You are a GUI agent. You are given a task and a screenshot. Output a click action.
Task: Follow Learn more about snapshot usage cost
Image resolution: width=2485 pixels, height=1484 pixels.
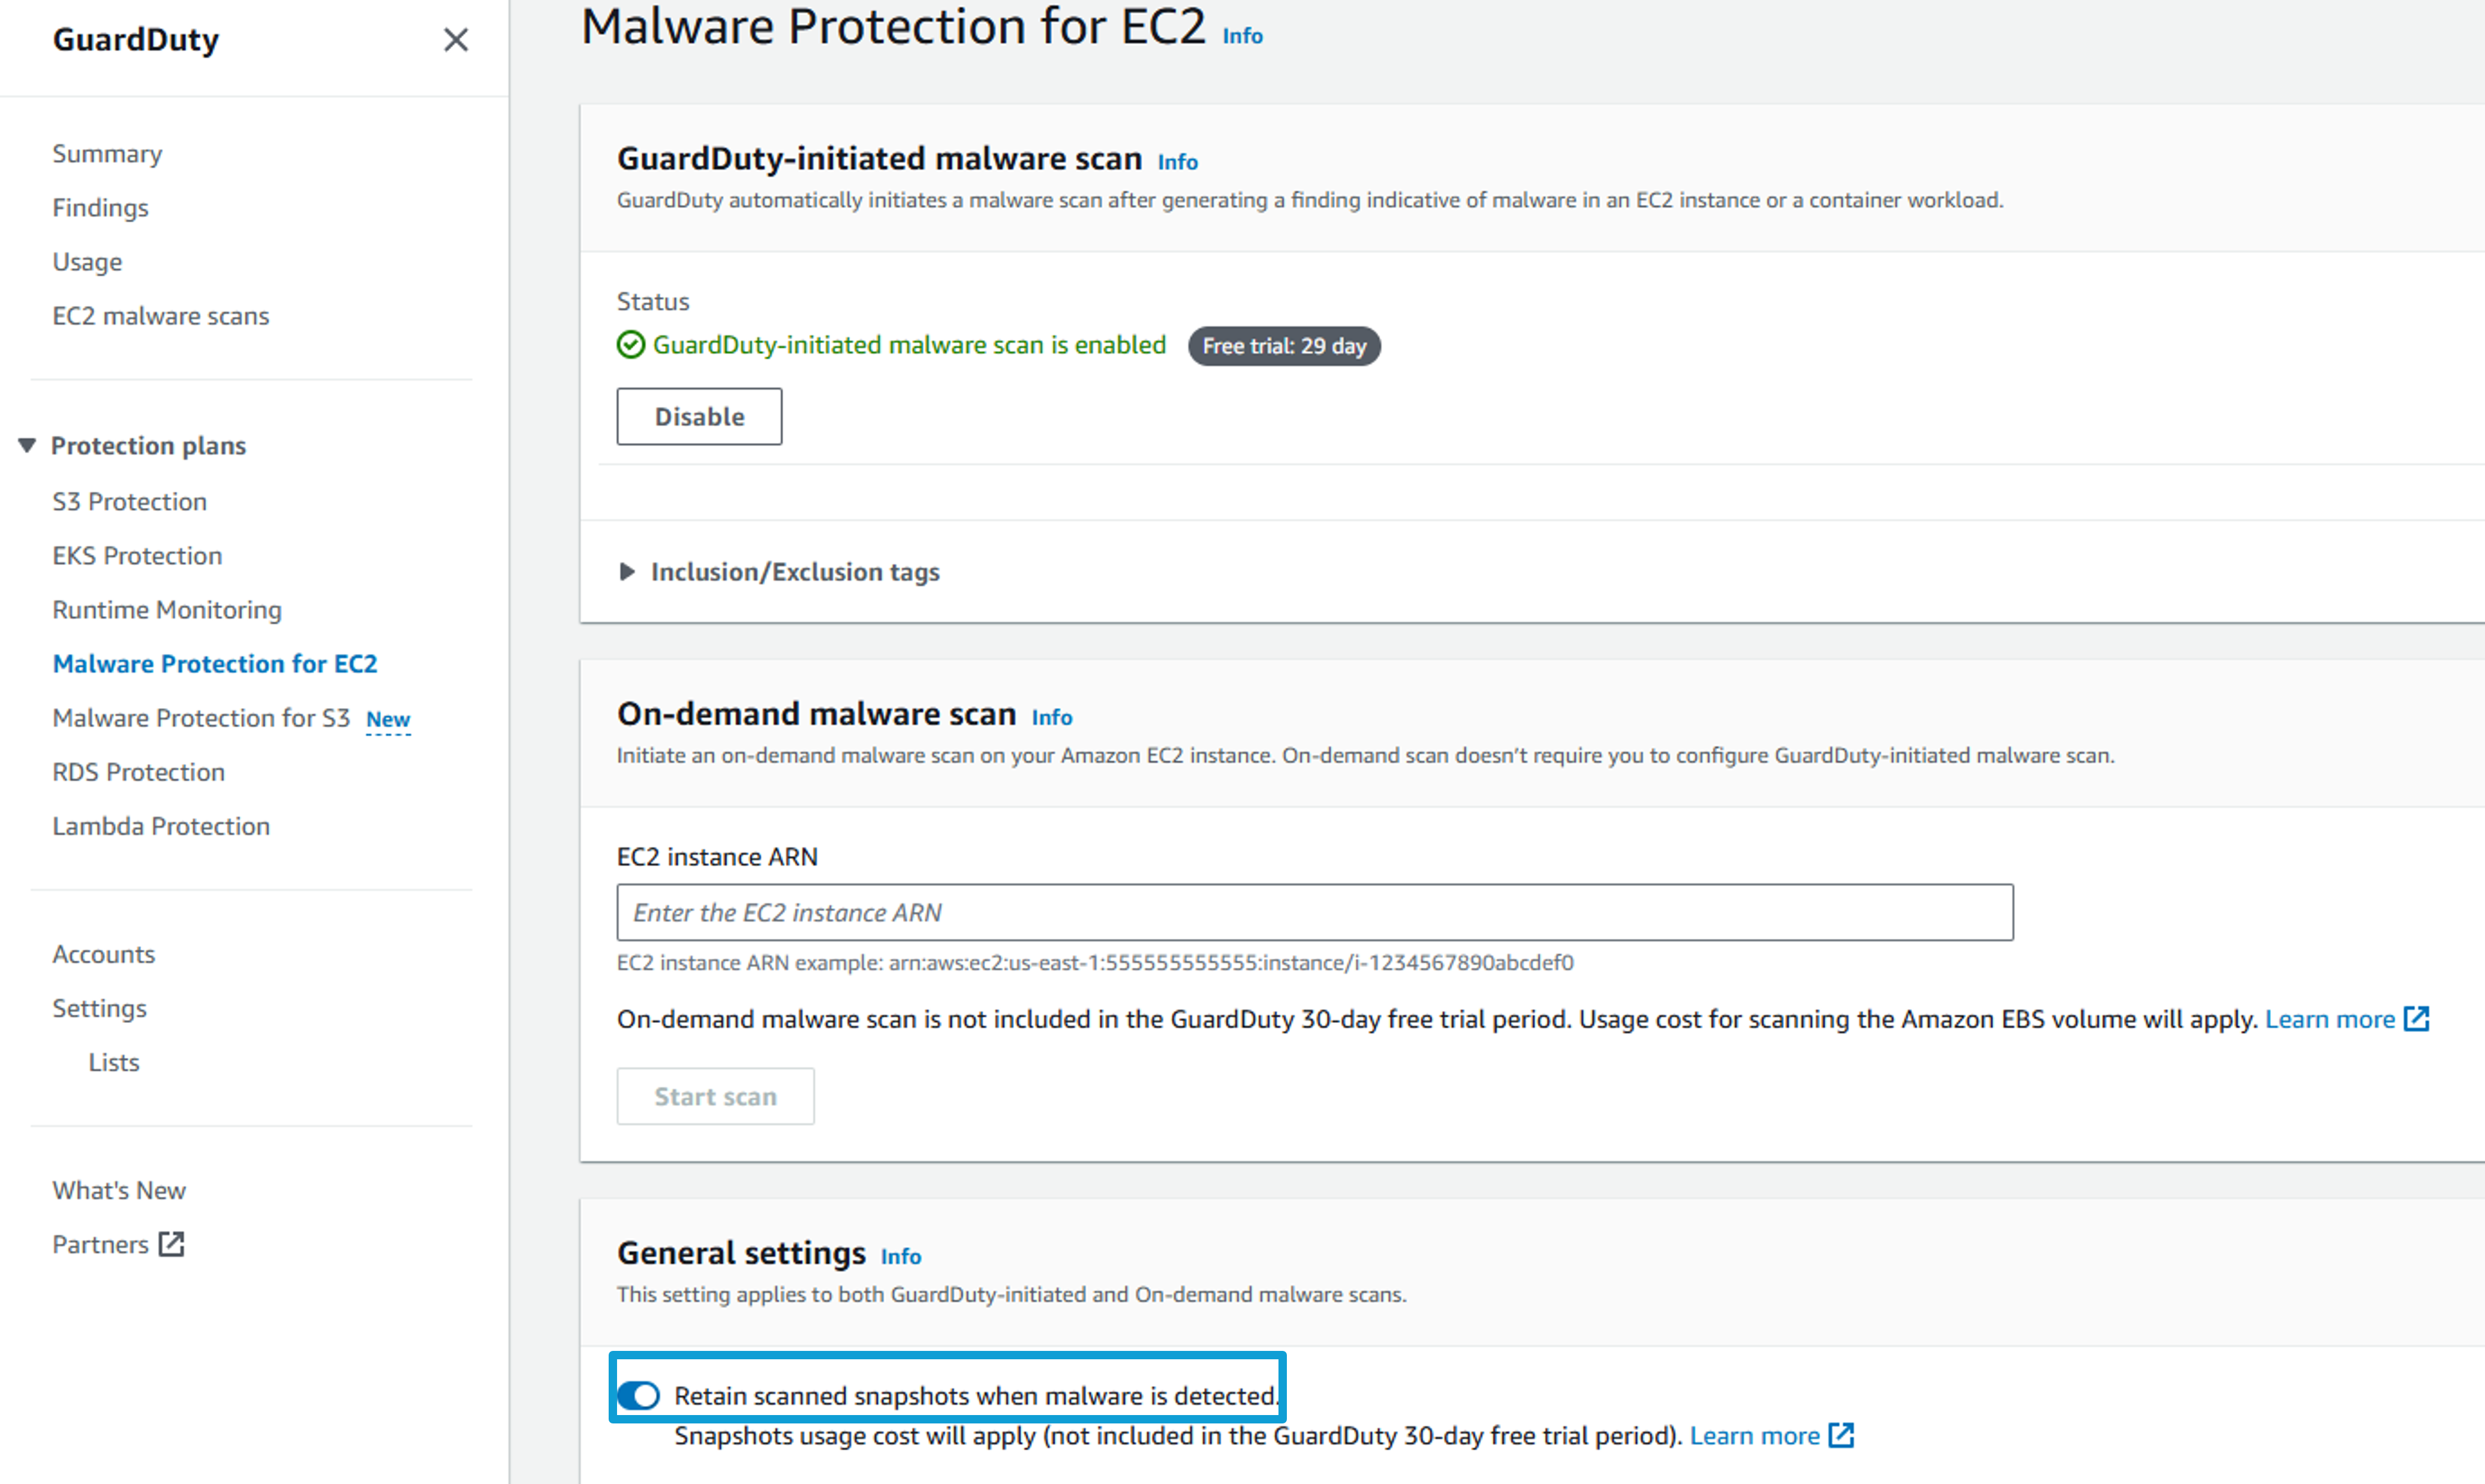[x=1754, y=1436]
